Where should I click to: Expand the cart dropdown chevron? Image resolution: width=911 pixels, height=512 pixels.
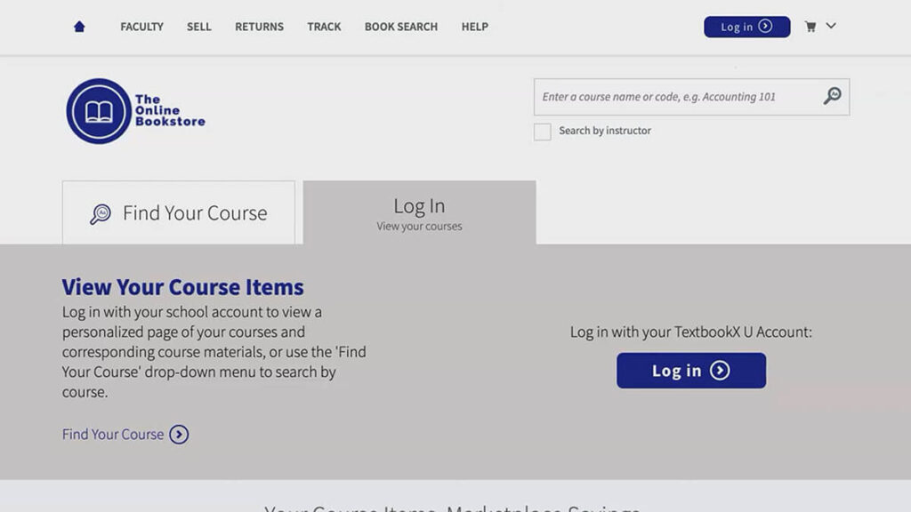point(831,26)
